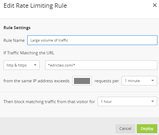
Task: Deploy the rate limiting rule
Action: (147, 129)
